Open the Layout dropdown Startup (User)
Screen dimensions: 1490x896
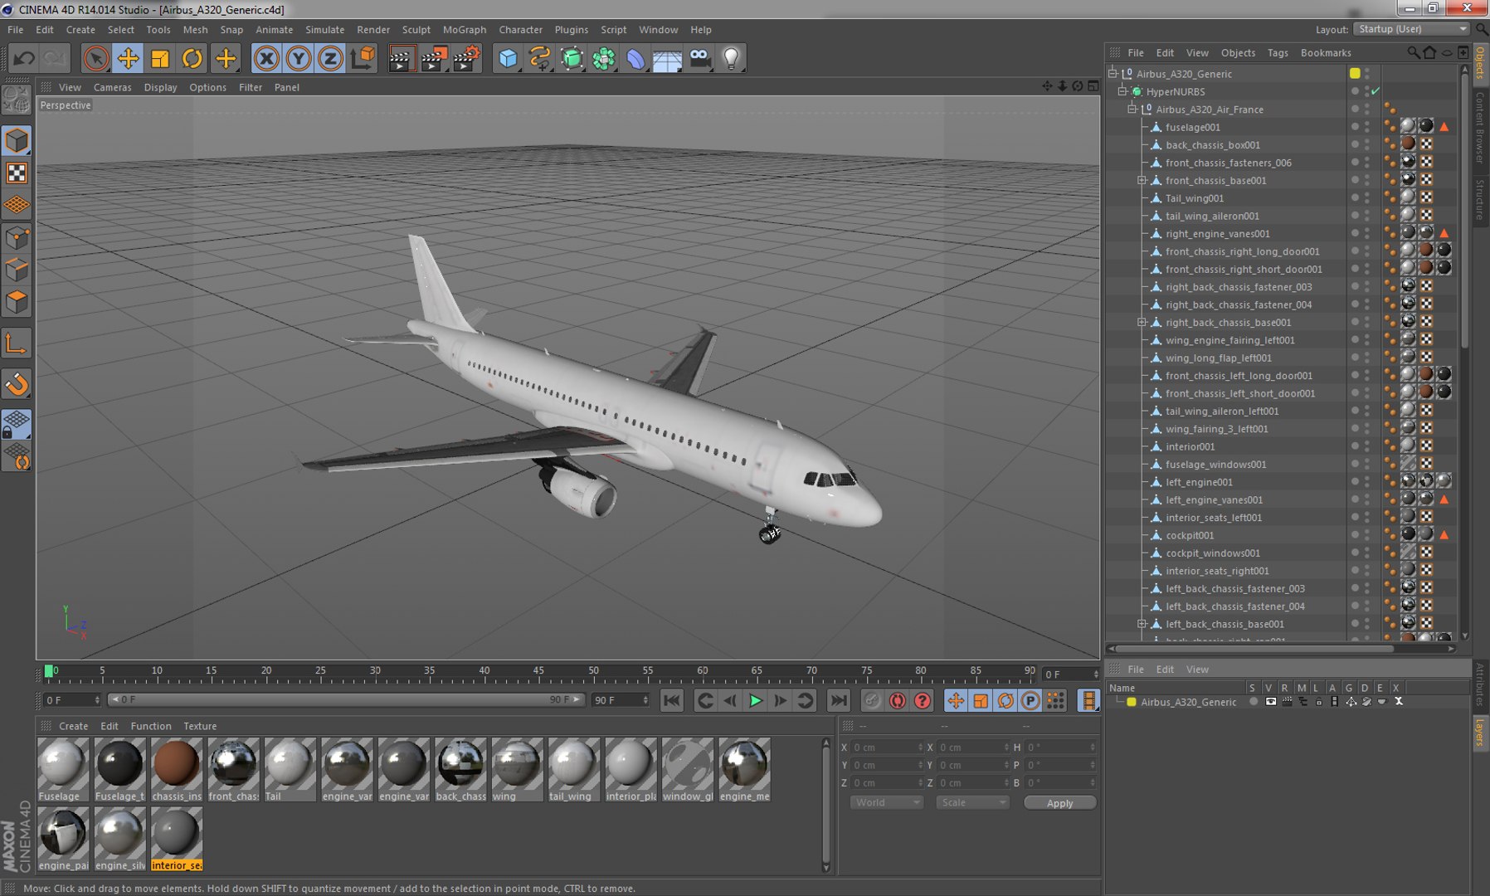tap(1412, 29)
